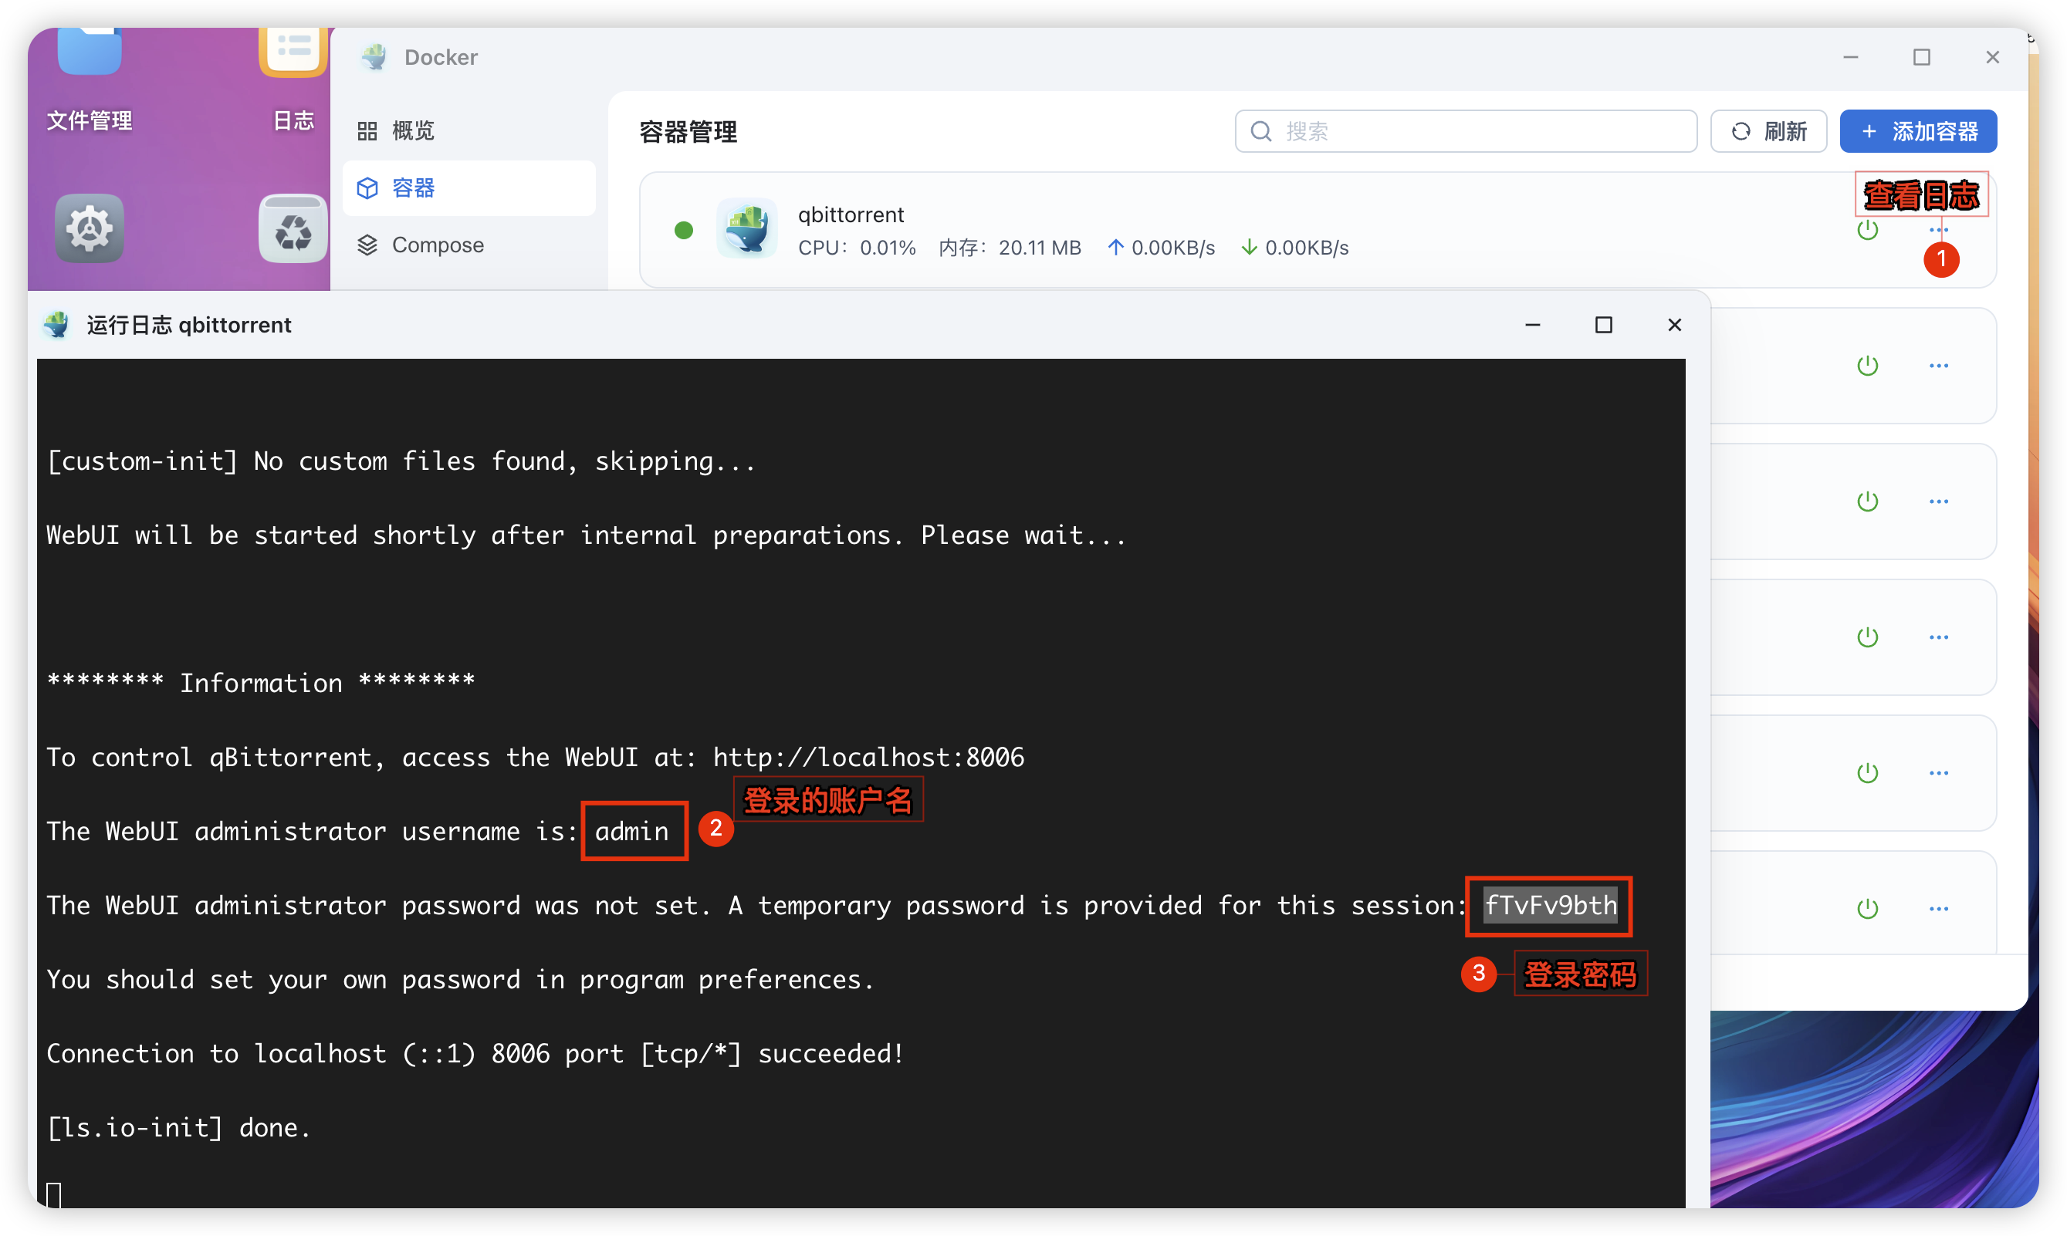The image size is (2067, 1236).
Task: Click the upload speed 0.00KB/s indicator
Action: coord(1162,248)
